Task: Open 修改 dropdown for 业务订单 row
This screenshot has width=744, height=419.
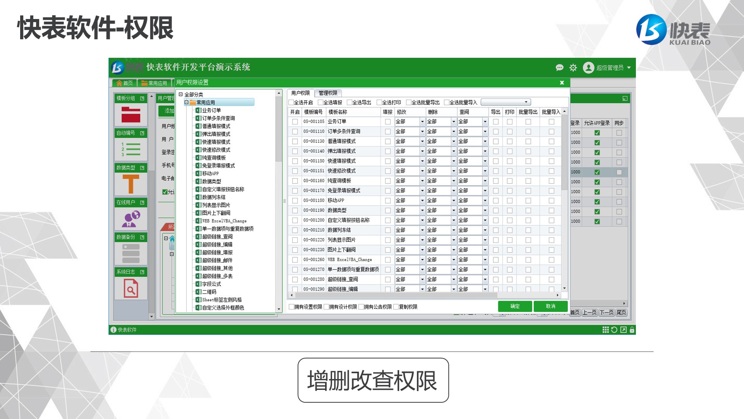Action: 422,122
